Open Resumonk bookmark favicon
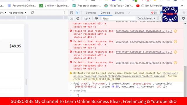187x105 pixels. tap(9, 6)
